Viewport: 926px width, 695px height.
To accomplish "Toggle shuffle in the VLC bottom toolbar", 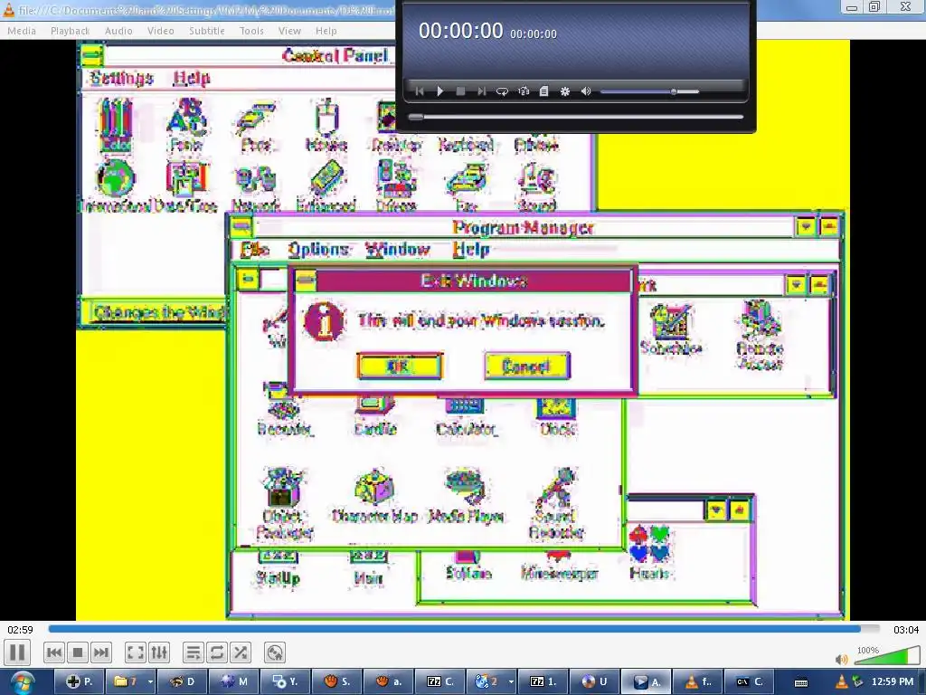I will [241, 653].
